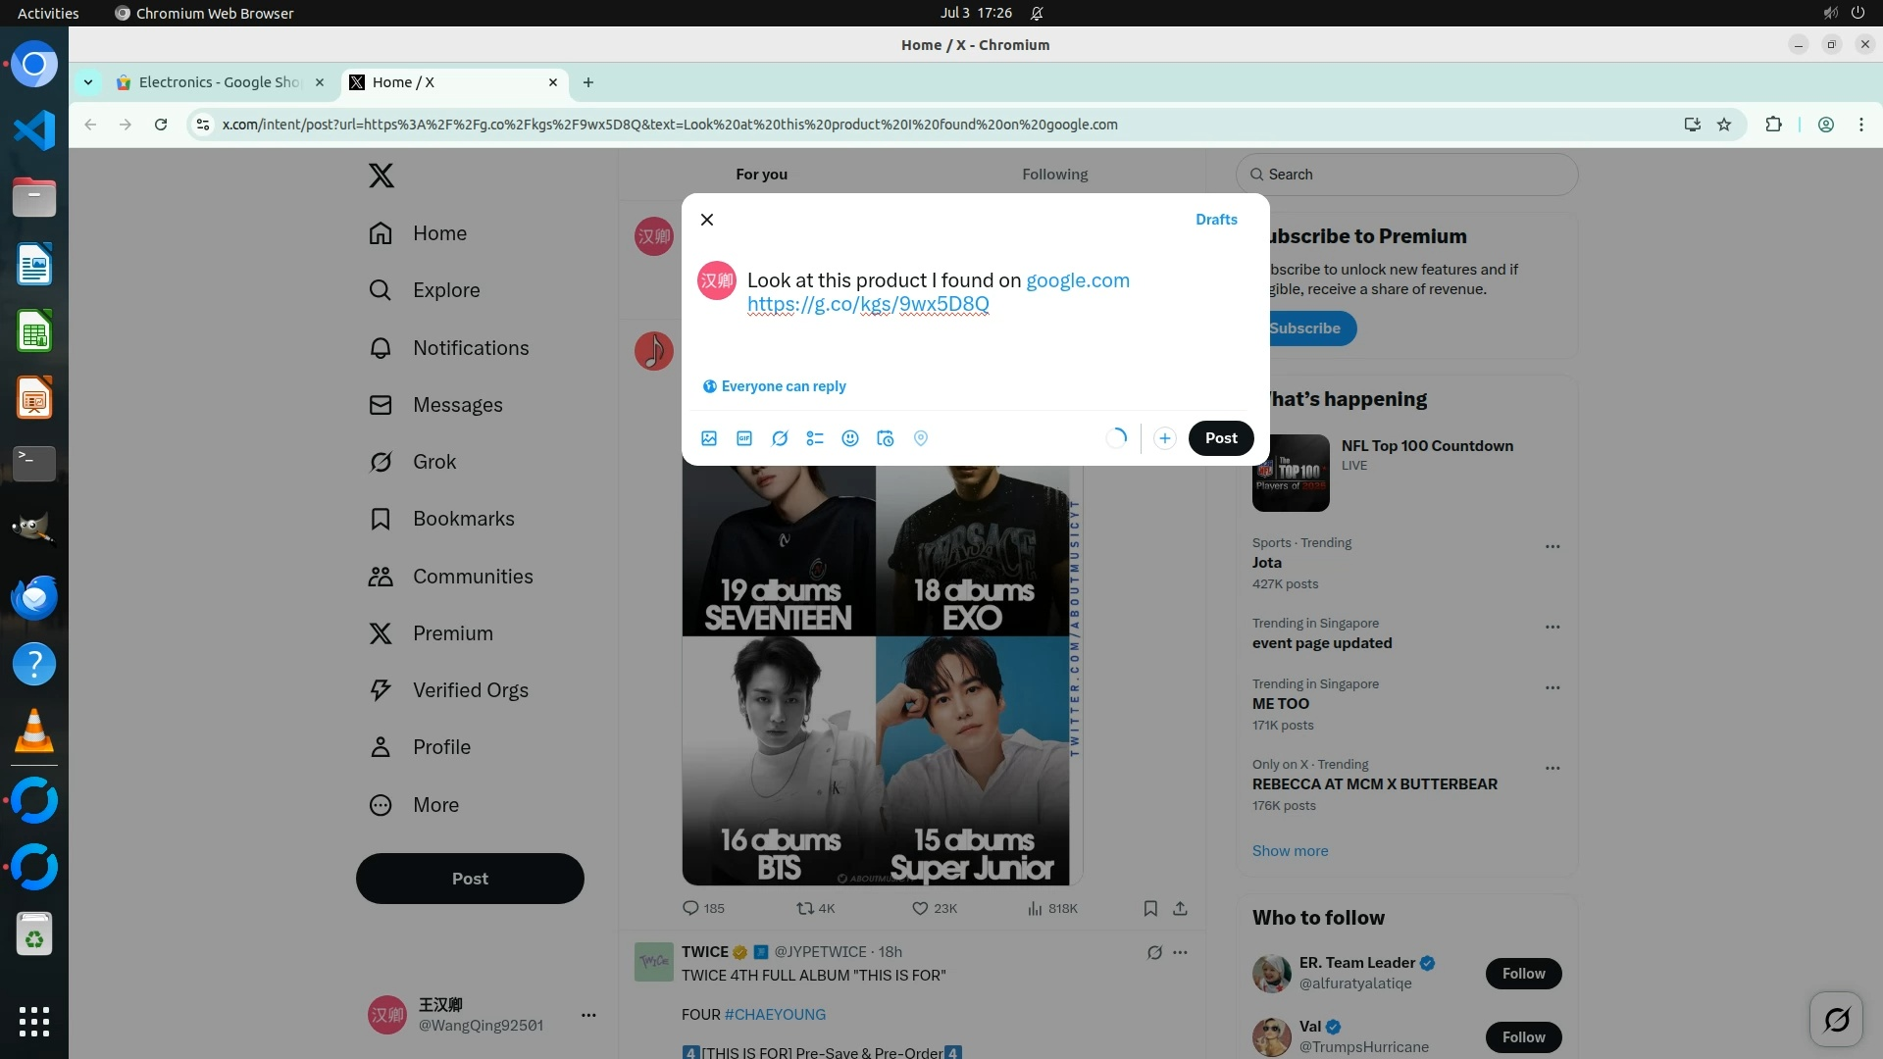Click the Grok enhance icon in composer
This screenshot has height=1059, width=1883.
[x=780, y=438]
